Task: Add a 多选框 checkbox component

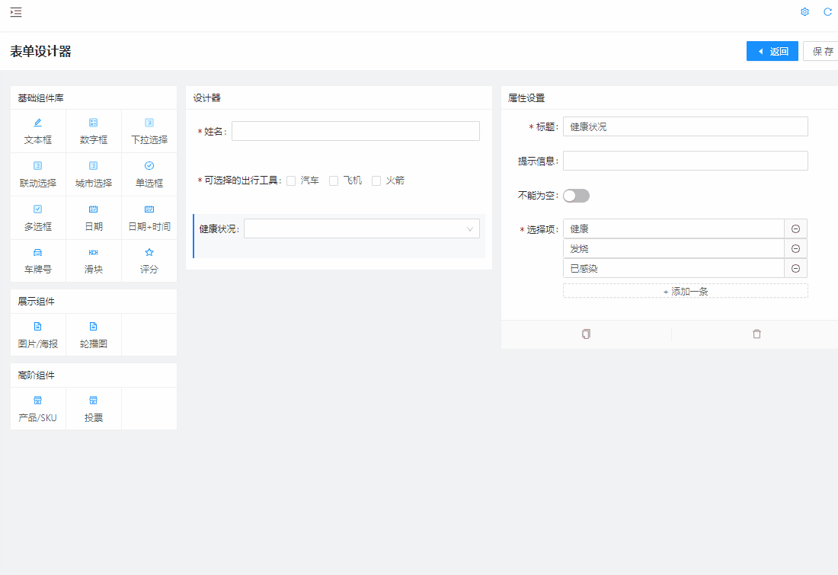Action: pos(38,218)
